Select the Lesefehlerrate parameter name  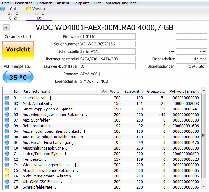click(37, 98)
